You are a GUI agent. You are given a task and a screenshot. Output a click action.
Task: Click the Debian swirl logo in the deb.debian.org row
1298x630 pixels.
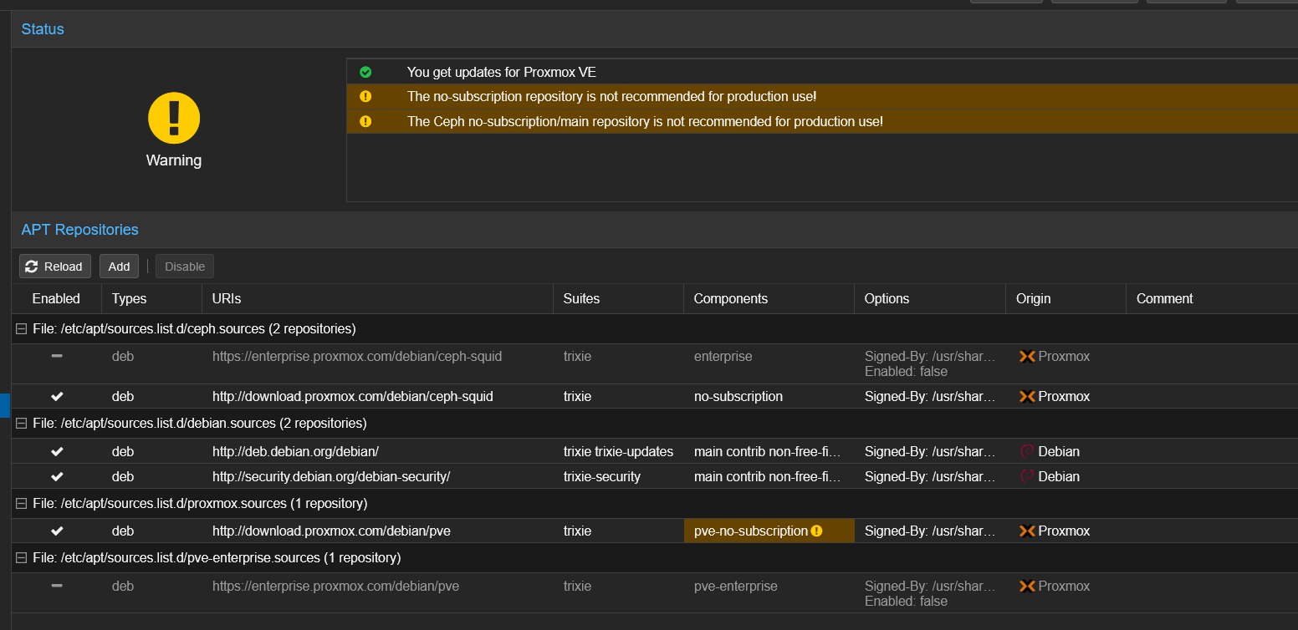tap(1027, 451)
